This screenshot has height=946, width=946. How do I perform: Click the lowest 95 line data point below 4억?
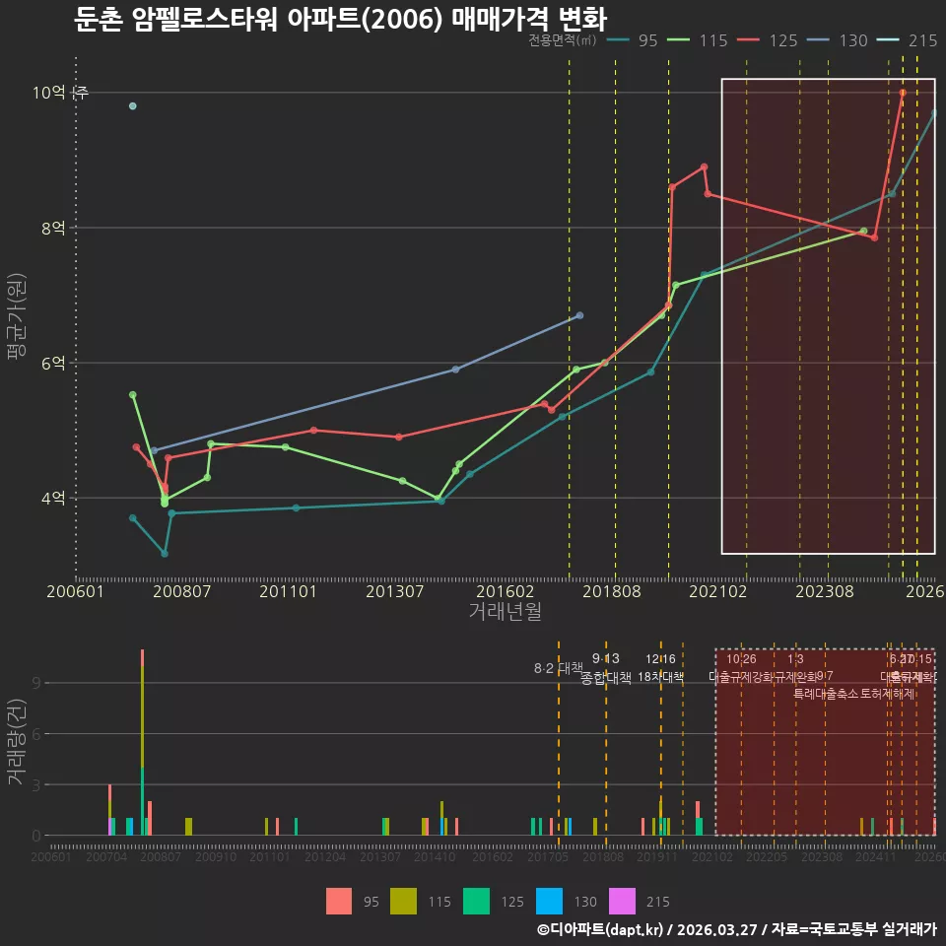pos(165,553)
